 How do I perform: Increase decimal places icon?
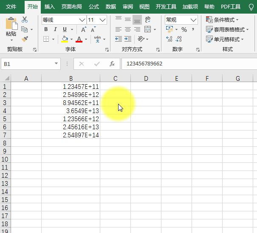coord(169,39)
